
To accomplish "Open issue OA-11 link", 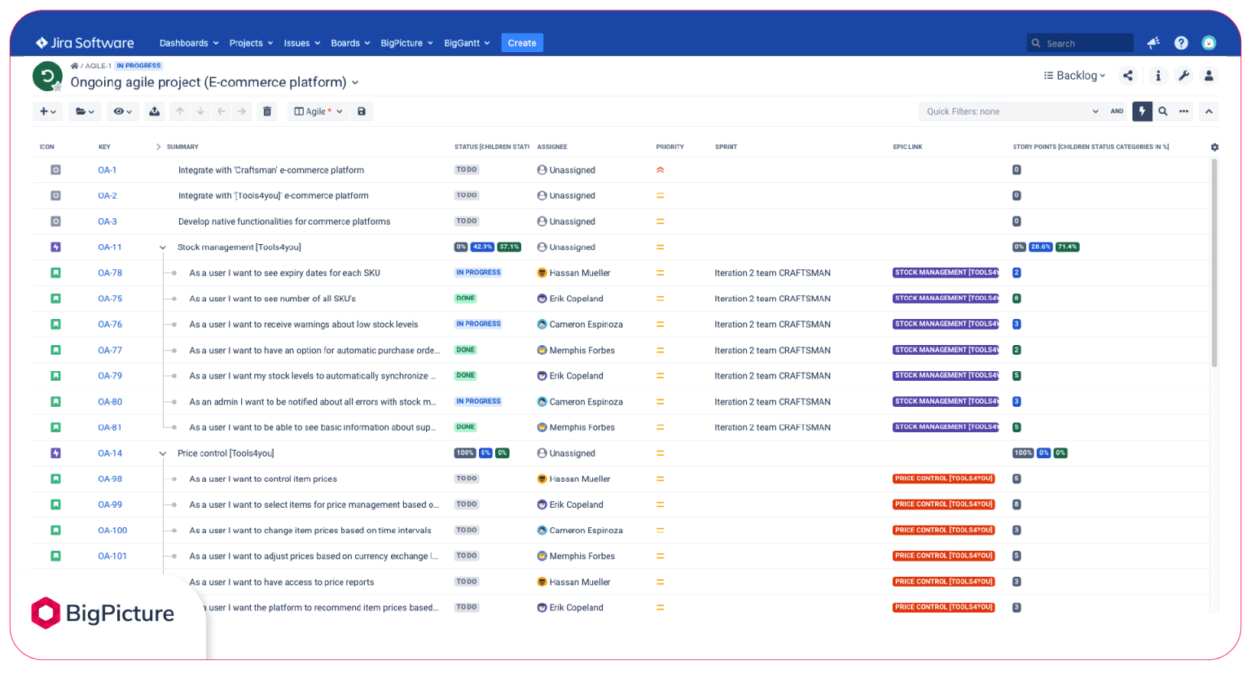I will pos(110,247).
